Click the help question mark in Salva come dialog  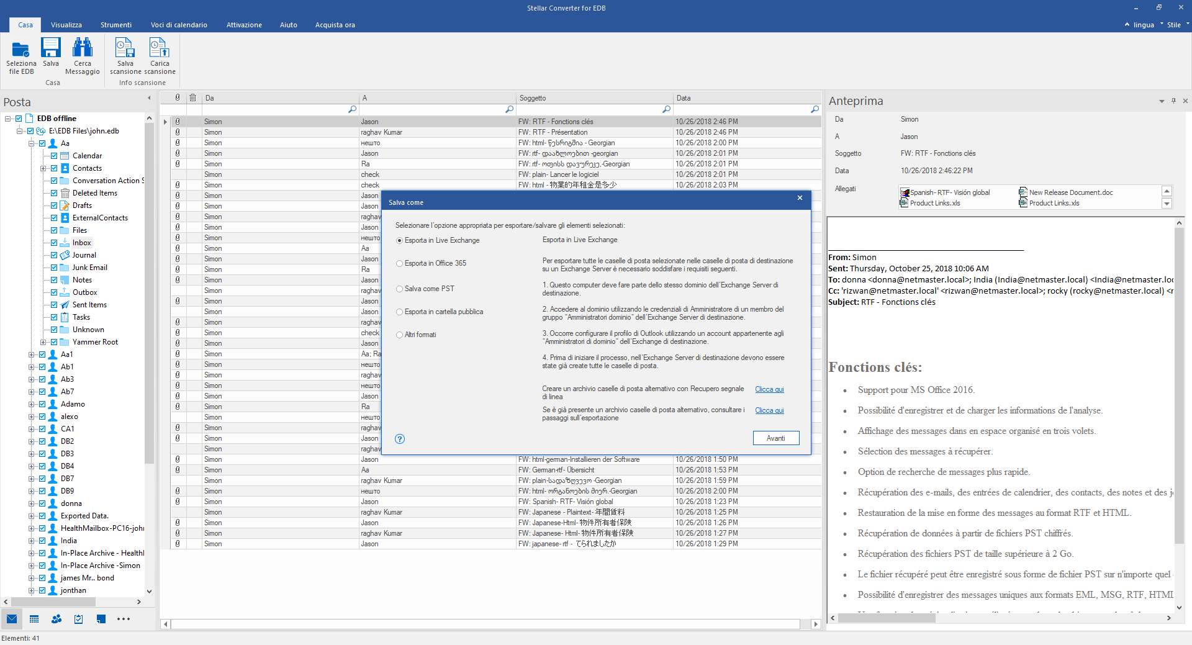(x=400, y=439)
